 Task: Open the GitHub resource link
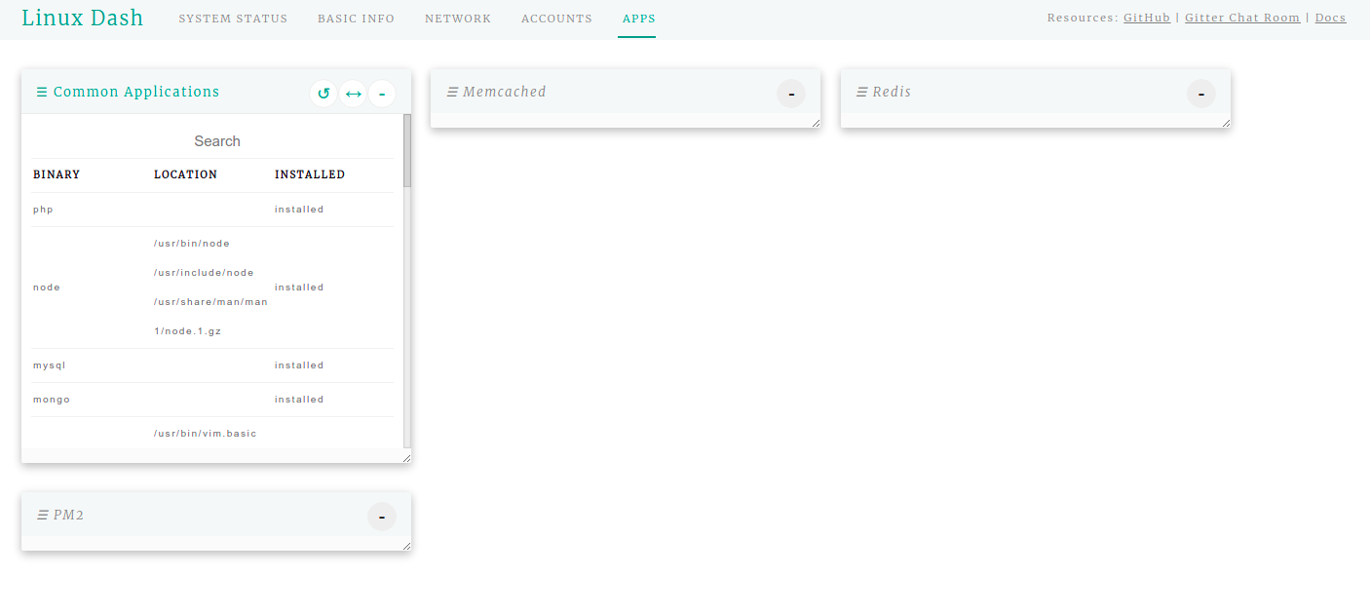click(1147, 19)
